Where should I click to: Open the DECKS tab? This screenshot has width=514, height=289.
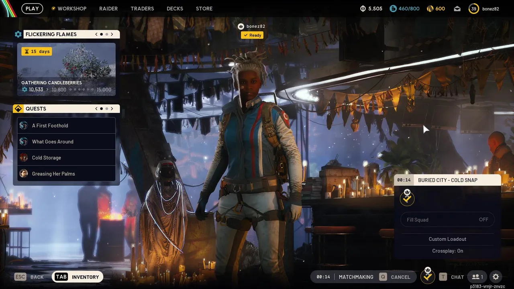[175, 8]
